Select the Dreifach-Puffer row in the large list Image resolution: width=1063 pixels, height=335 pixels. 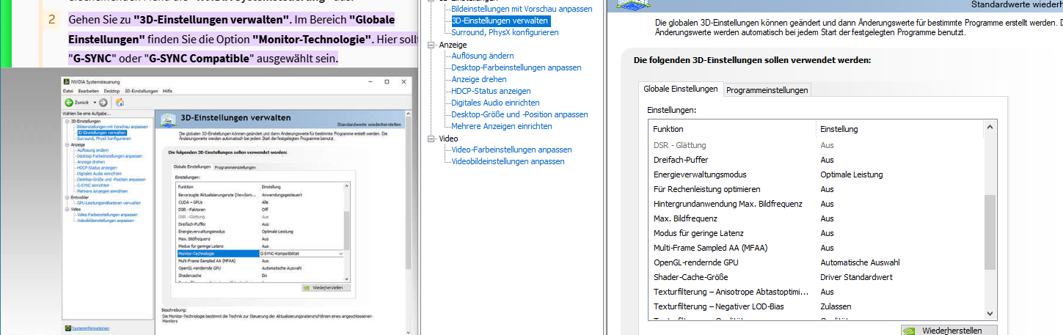(816, 160)
